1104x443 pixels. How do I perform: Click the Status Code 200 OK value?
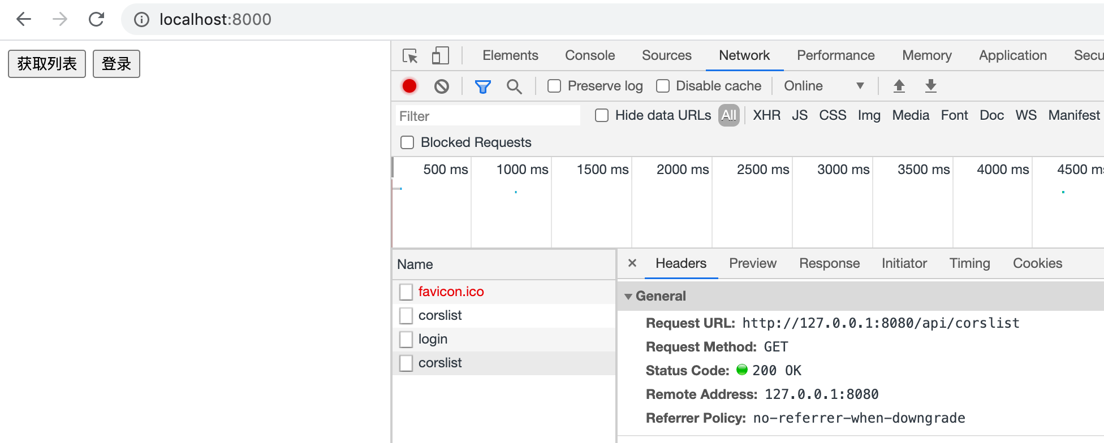click(x=776, y=371)
